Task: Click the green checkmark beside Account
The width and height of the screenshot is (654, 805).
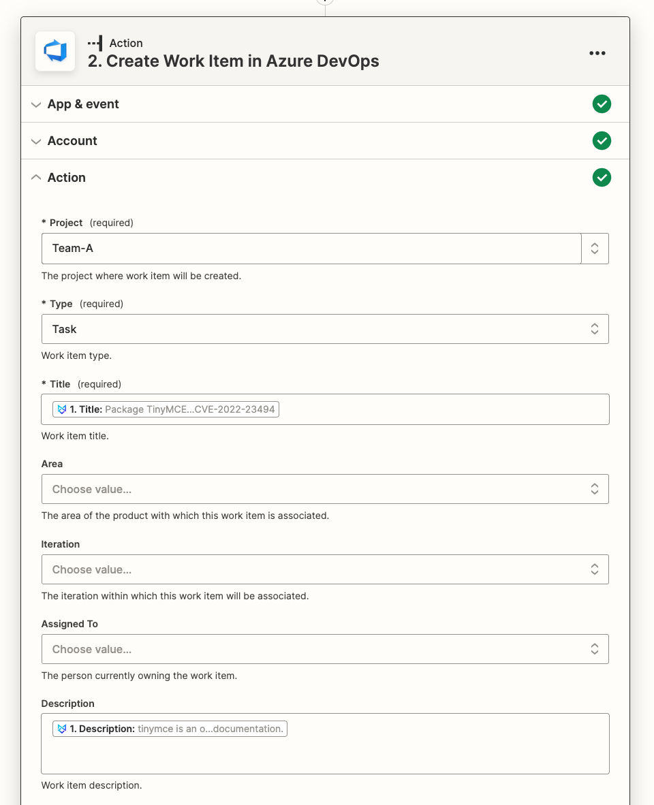Action: [602, 141]
